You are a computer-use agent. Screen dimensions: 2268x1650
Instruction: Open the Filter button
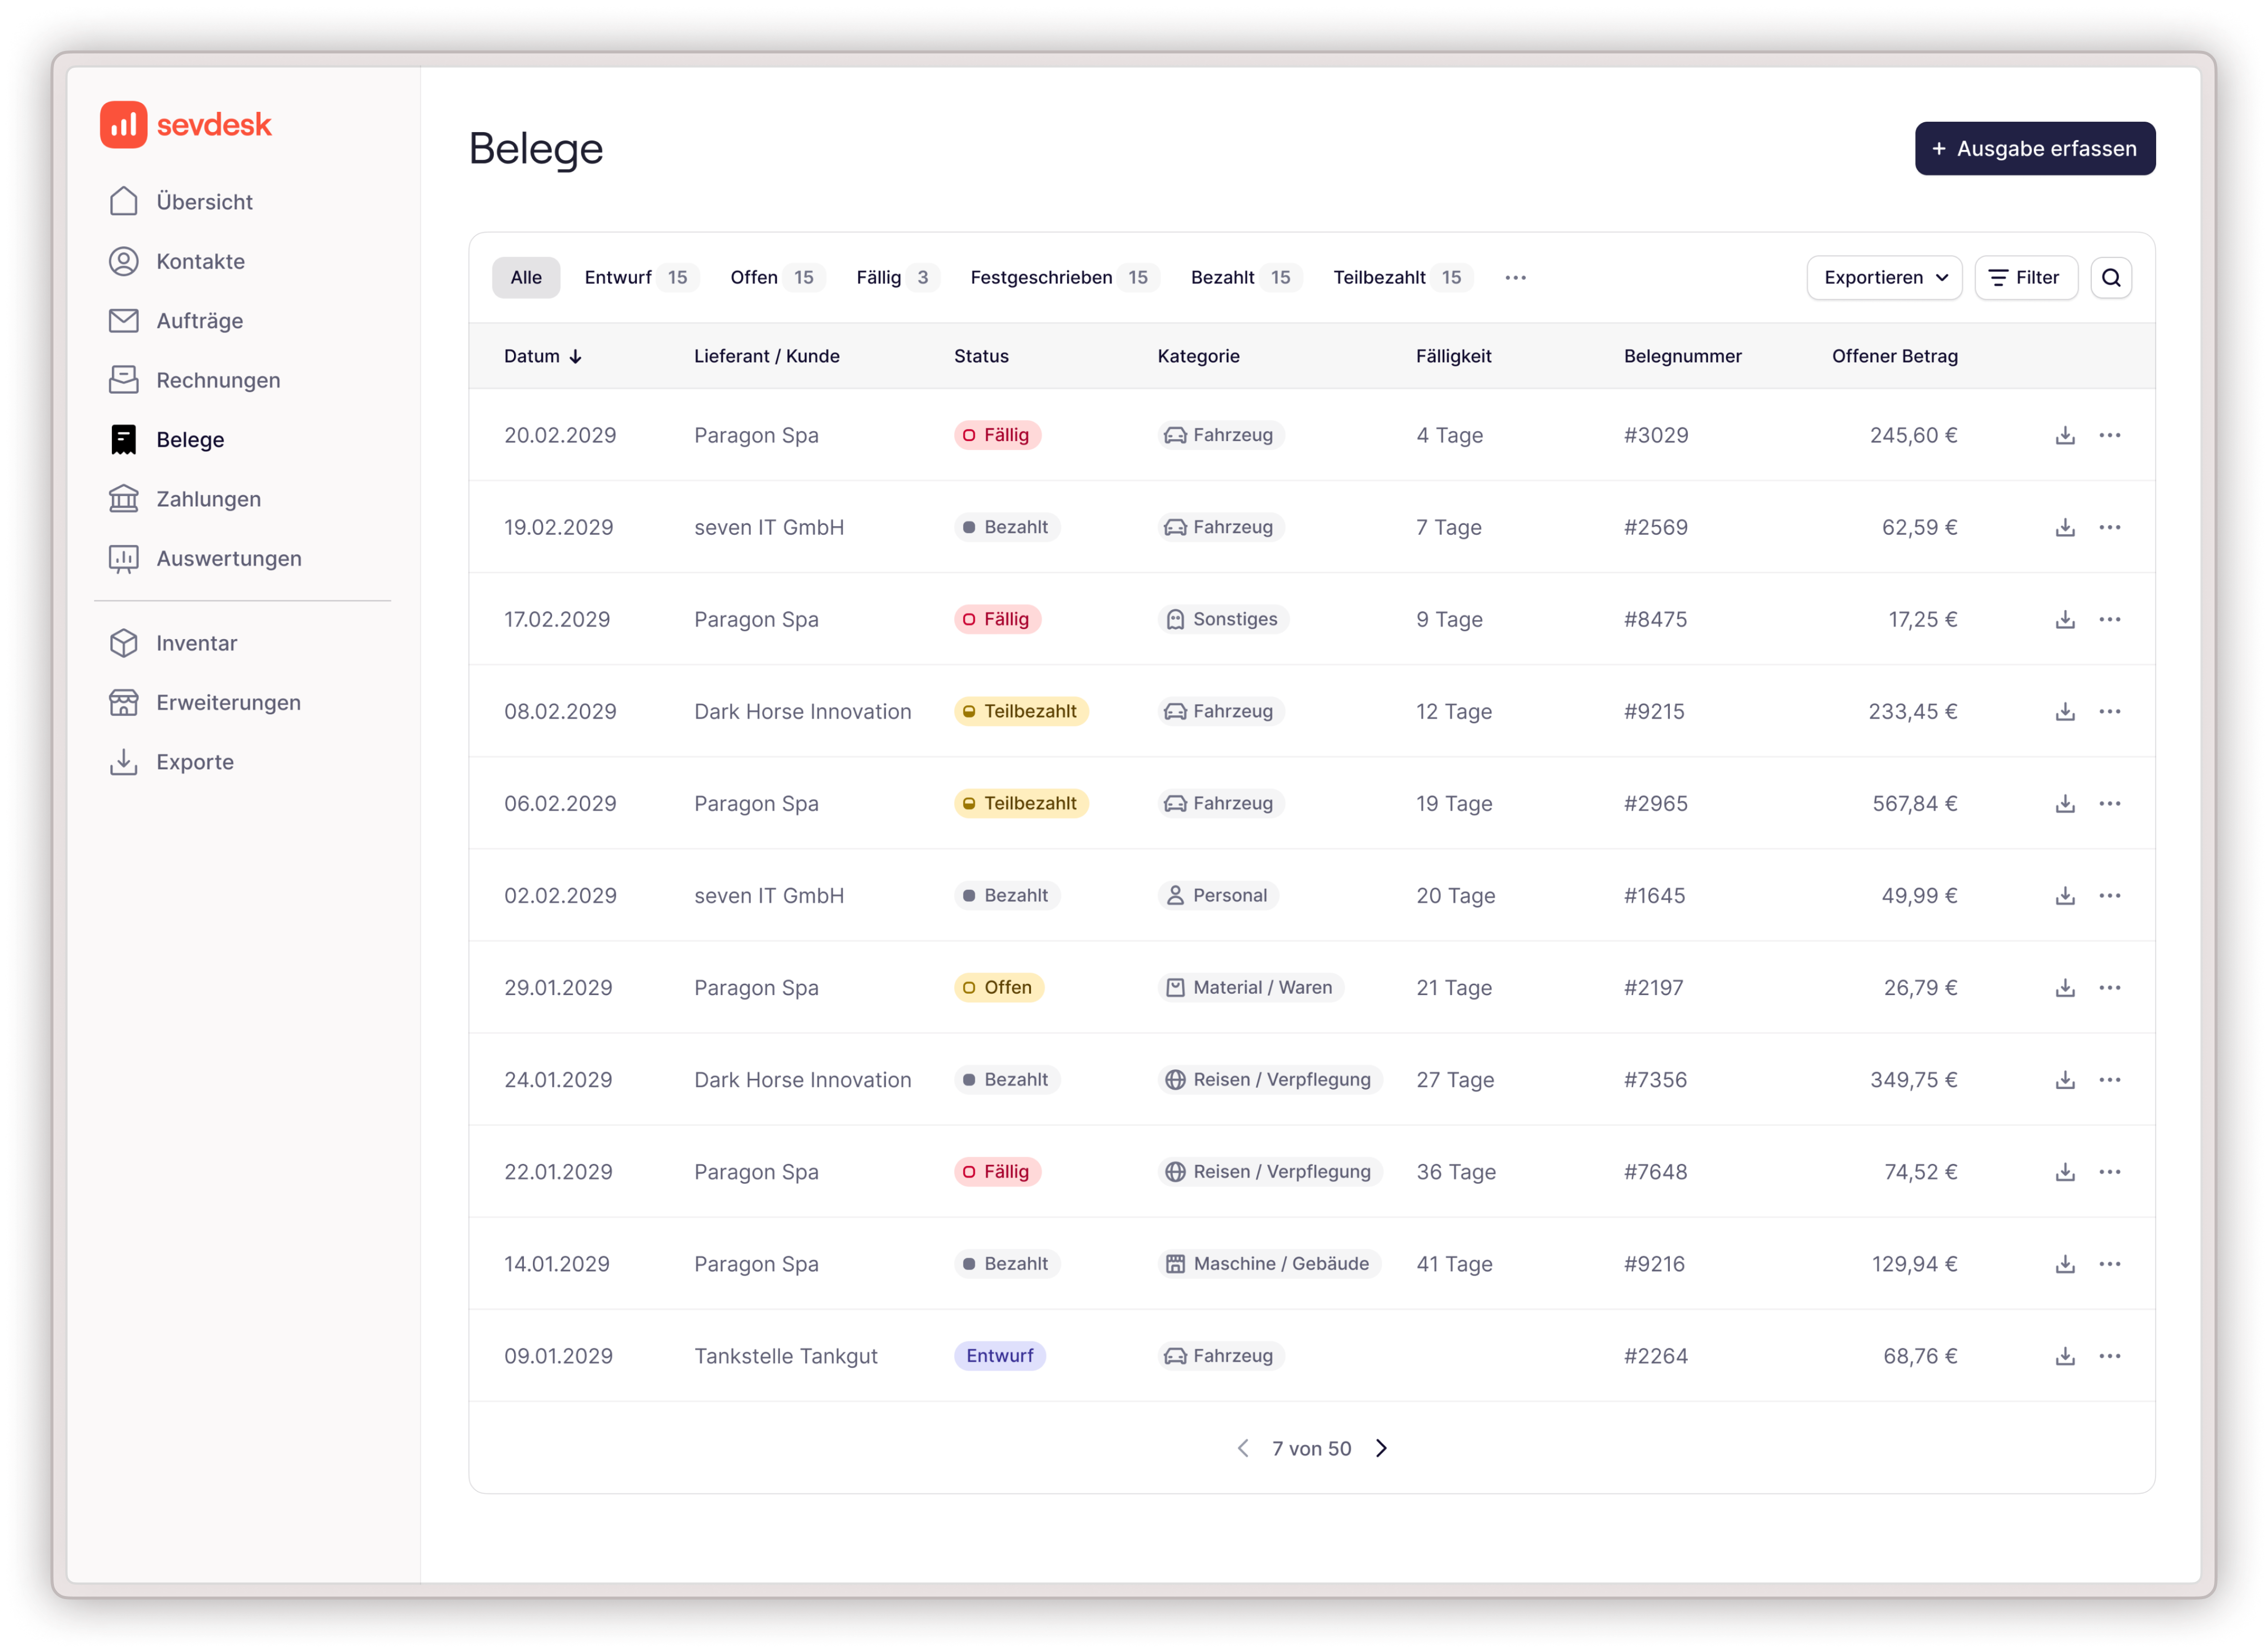pyautogui.click(x=2025, y=278)
